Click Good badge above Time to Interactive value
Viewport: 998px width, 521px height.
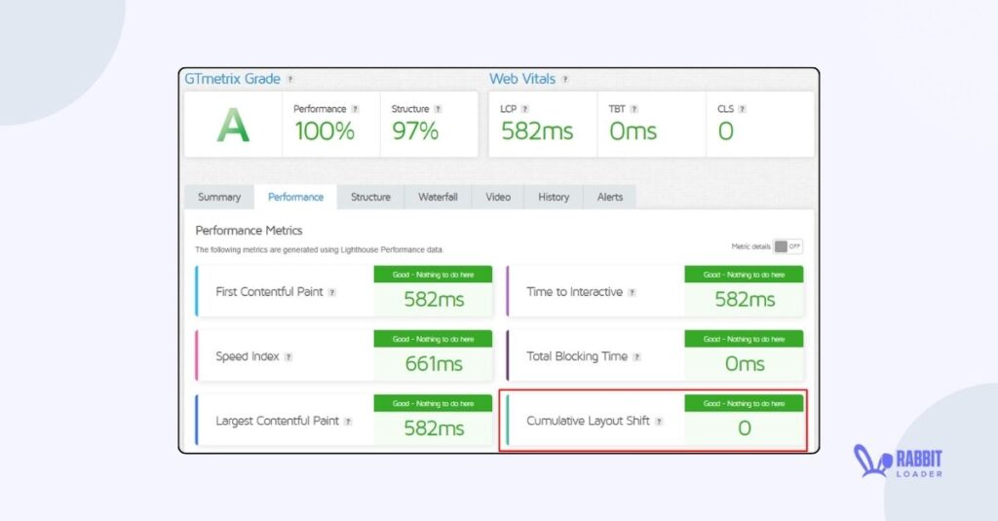[x=744, y=275]
